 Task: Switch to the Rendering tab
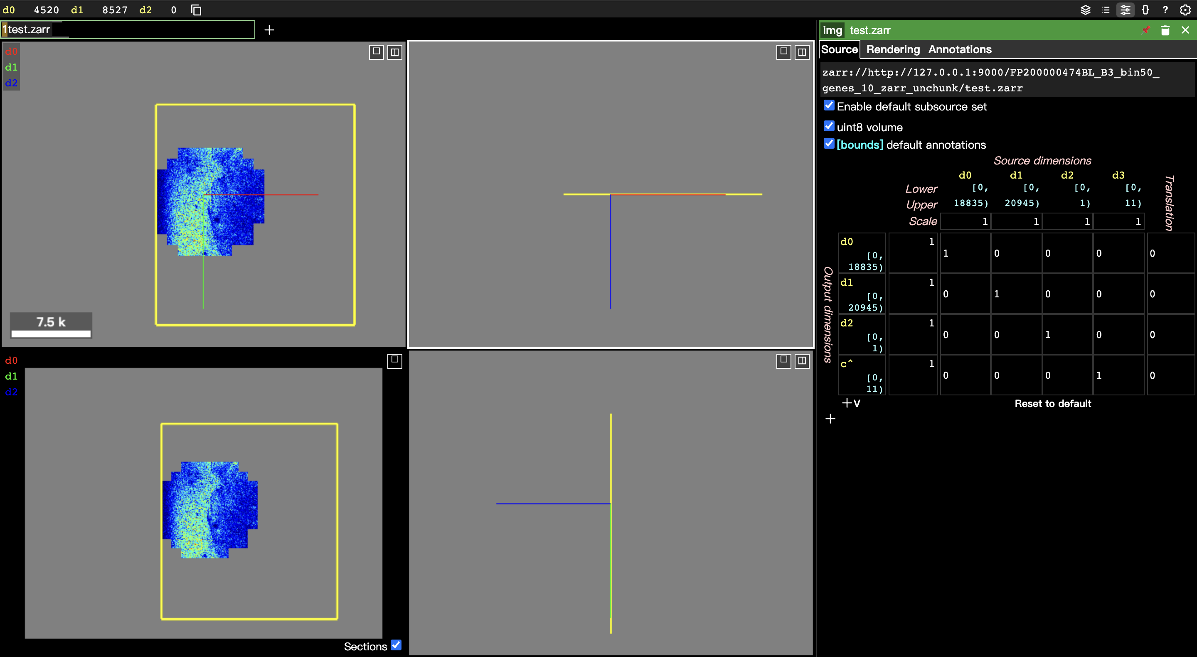892,49
